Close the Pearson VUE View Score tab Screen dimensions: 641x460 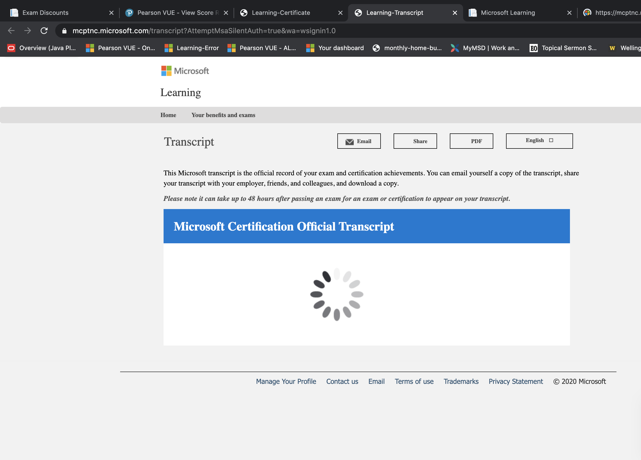[226, 13]
